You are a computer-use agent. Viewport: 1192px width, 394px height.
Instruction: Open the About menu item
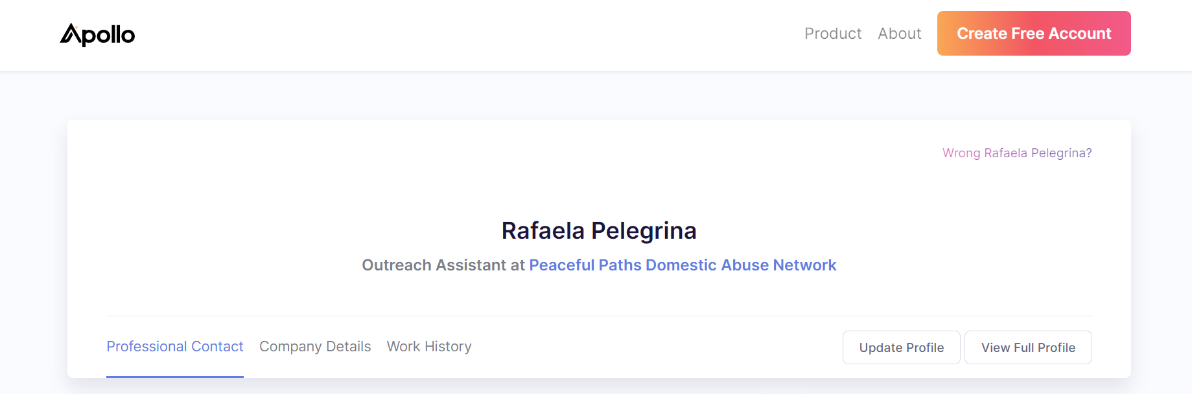click(900, 34)
